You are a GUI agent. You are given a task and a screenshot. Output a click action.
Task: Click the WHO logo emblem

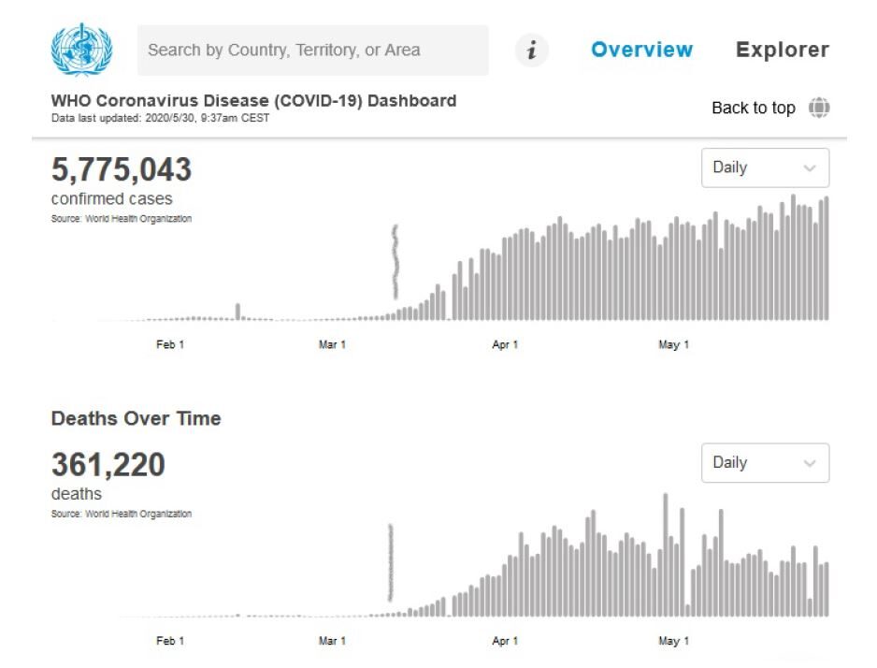point(81,50)
